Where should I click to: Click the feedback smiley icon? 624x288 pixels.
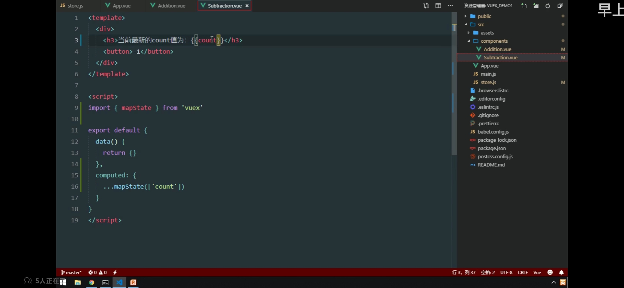[x=550, y=272]
